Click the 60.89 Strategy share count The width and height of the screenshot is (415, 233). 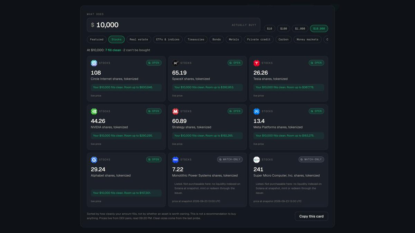179,121
